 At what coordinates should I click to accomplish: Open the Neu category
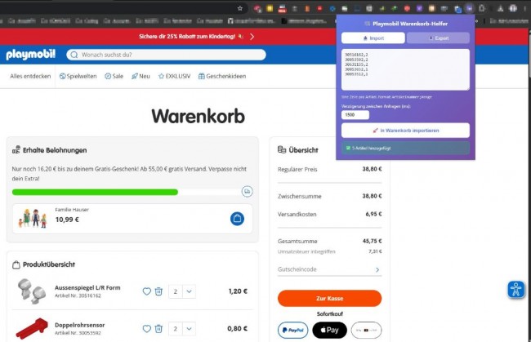point(141,76)
